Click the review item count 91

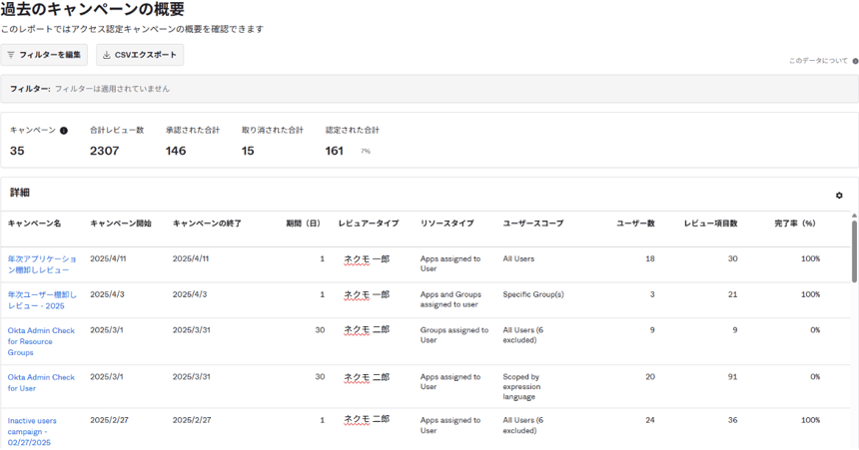pyautogui.click(x=732, y=377)
